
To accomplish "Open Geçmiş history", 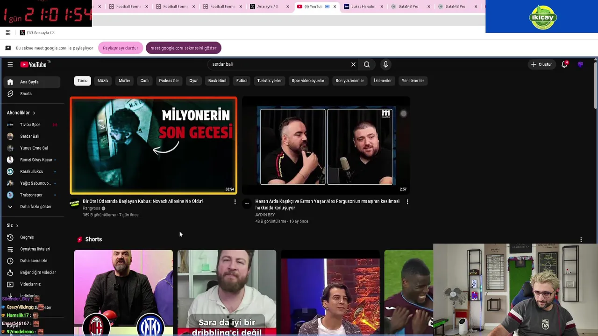I will pos(32,238).
